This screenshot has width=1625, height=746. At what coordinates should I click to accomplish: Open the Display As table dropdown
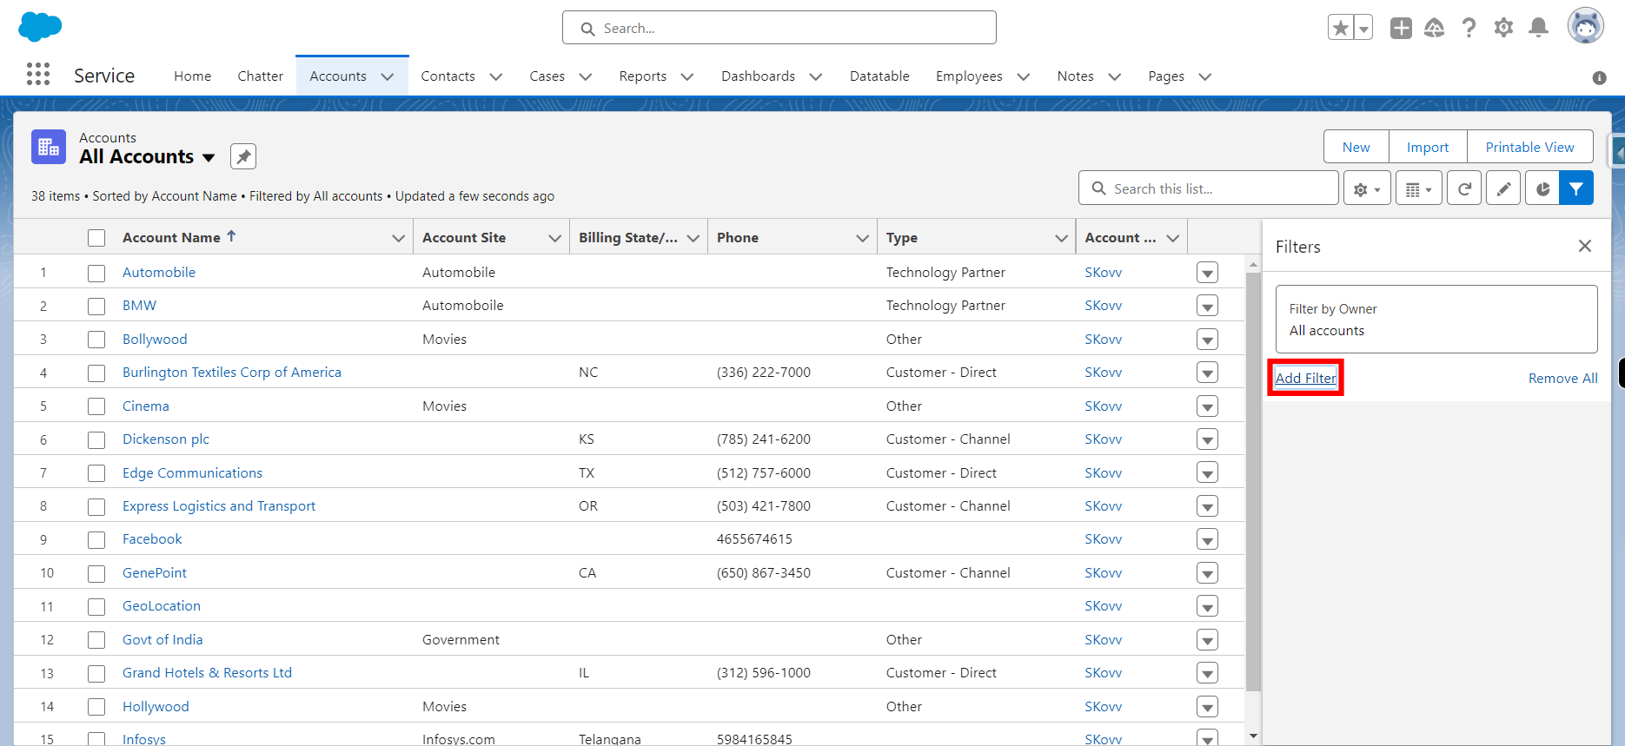click(1419, 188)
